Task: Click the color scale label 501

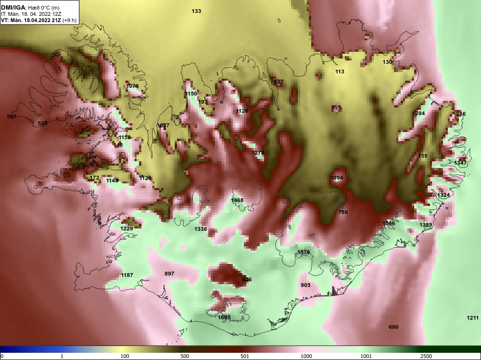Action: pyautogui.click(x=245, y=356)
